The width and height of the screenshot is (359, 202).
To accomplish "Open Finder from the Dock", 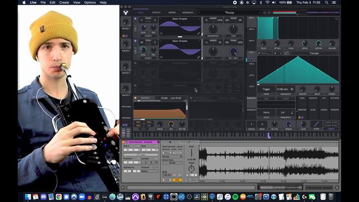I will 28,197.
